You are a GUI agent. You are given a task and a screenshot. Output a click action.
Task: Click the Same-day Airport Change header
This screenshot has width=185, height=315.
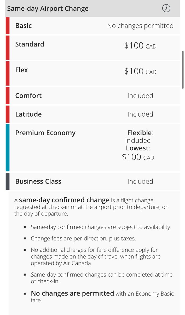(92, 8)
